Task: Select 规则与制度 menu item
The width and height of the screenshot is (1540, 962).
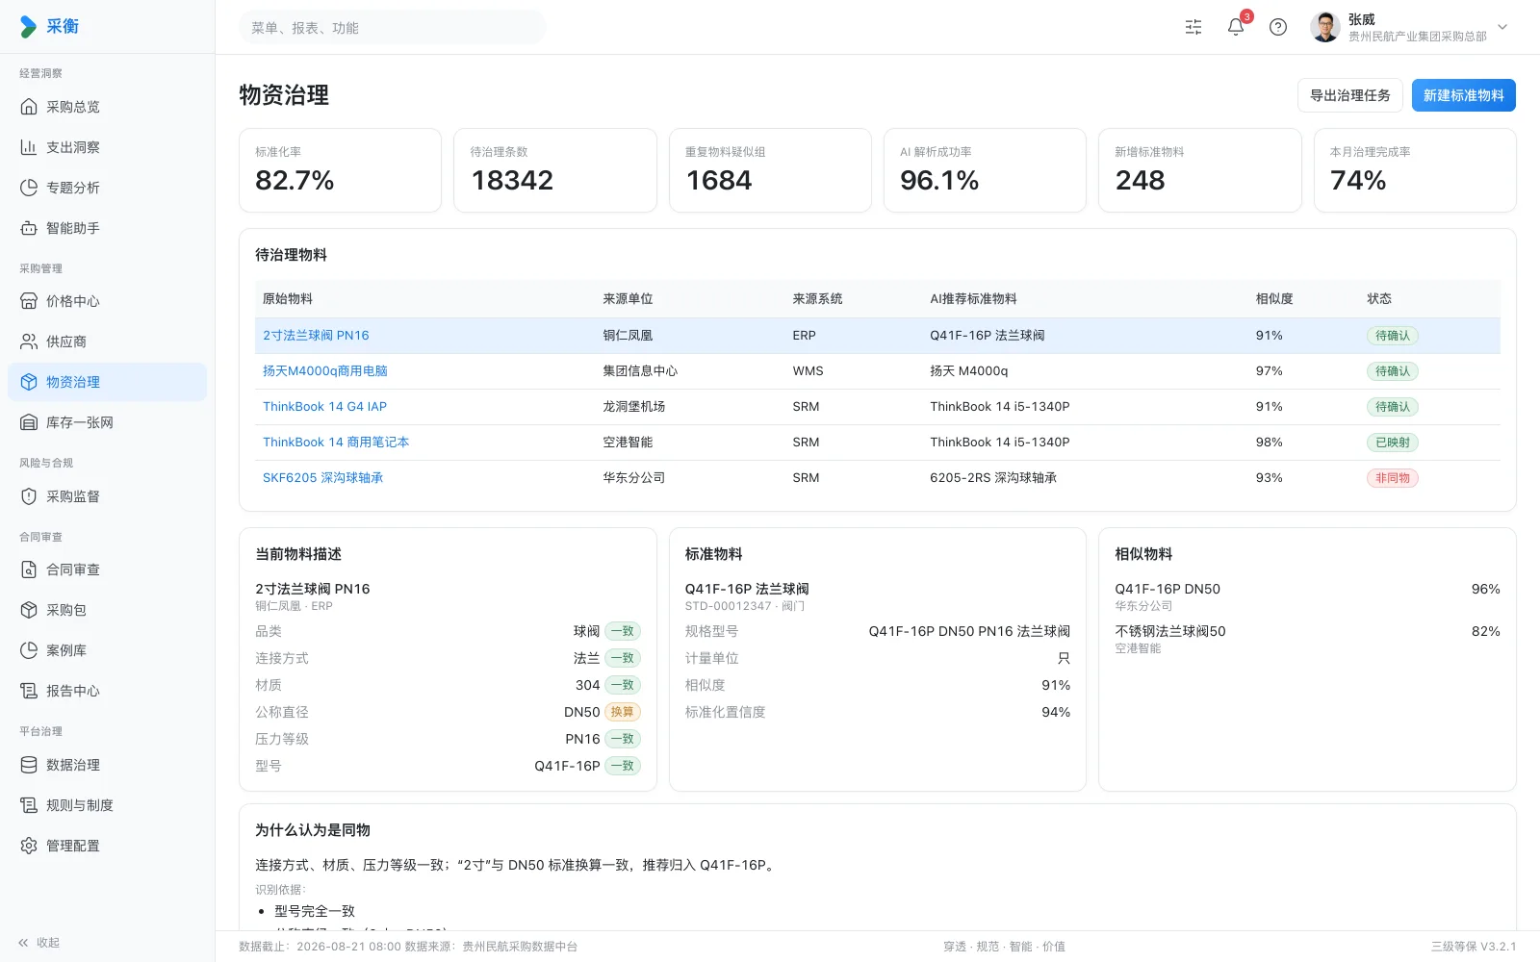Action: 107,805
